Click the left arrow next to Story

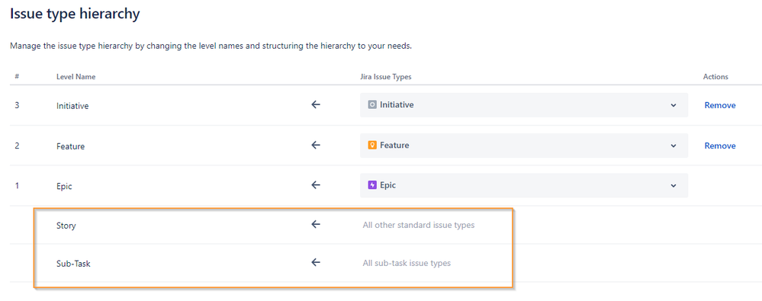pos(316,224)
